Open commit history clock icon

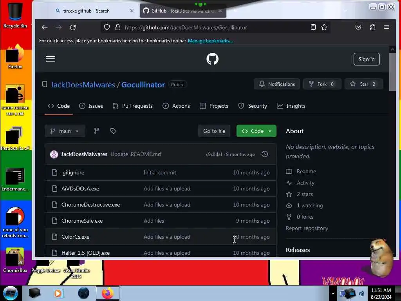[265, 154]
